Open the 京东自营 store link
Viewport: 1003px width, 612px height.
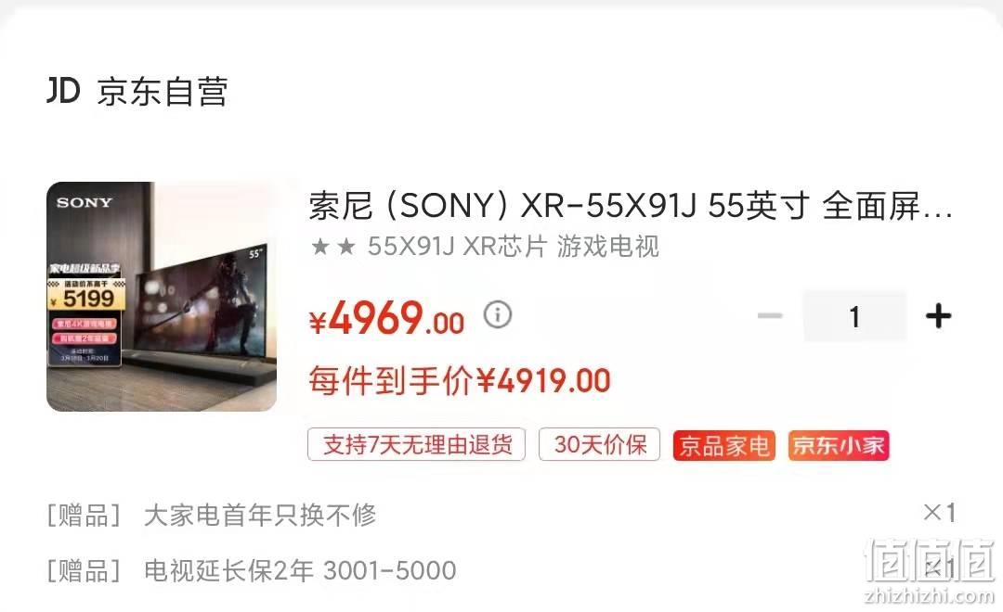point(163,92)
